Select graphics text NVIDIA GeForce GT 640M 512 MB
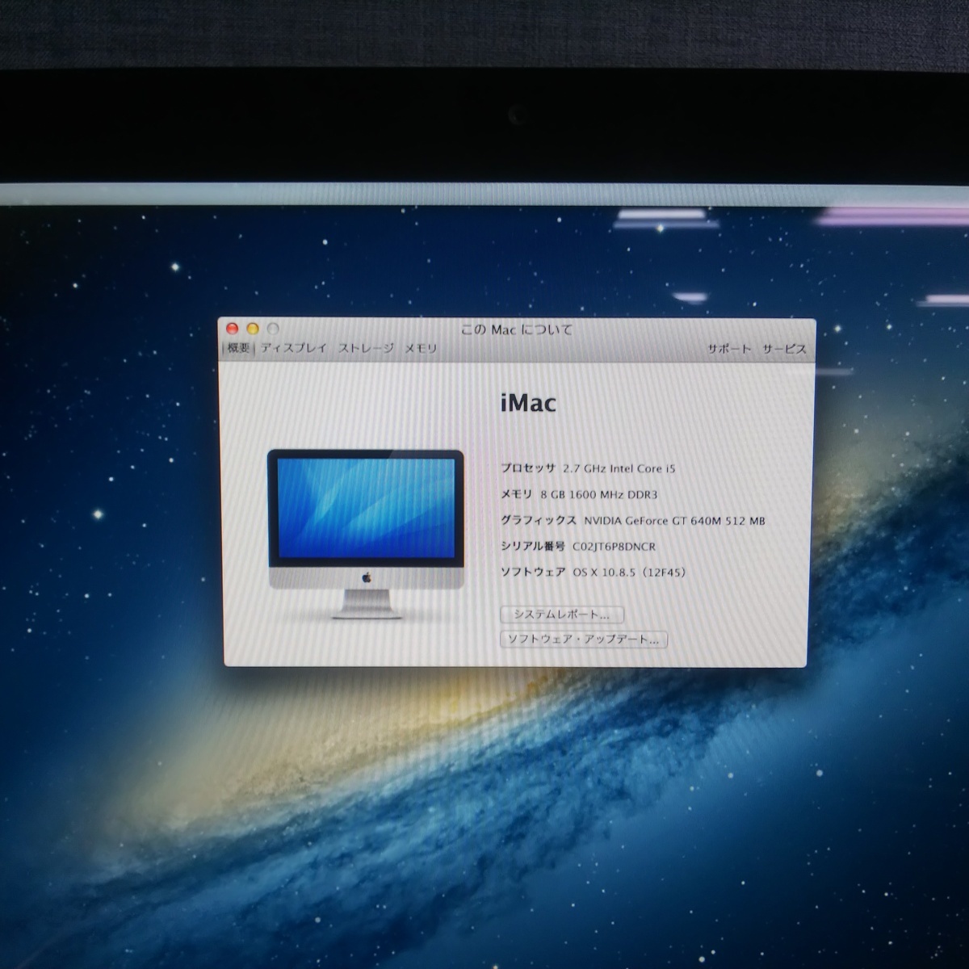969x969 pixels. (x=674, y=521)
